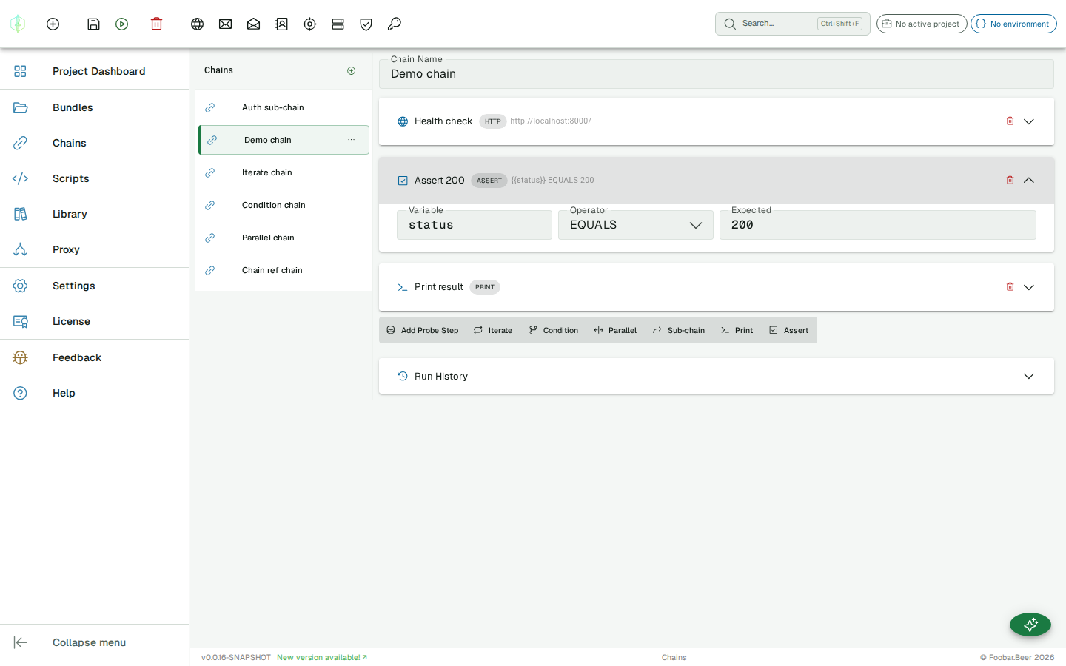Open the key icon in toolbar
Screen dimensions: 1066x666
(x=394, y=24)
